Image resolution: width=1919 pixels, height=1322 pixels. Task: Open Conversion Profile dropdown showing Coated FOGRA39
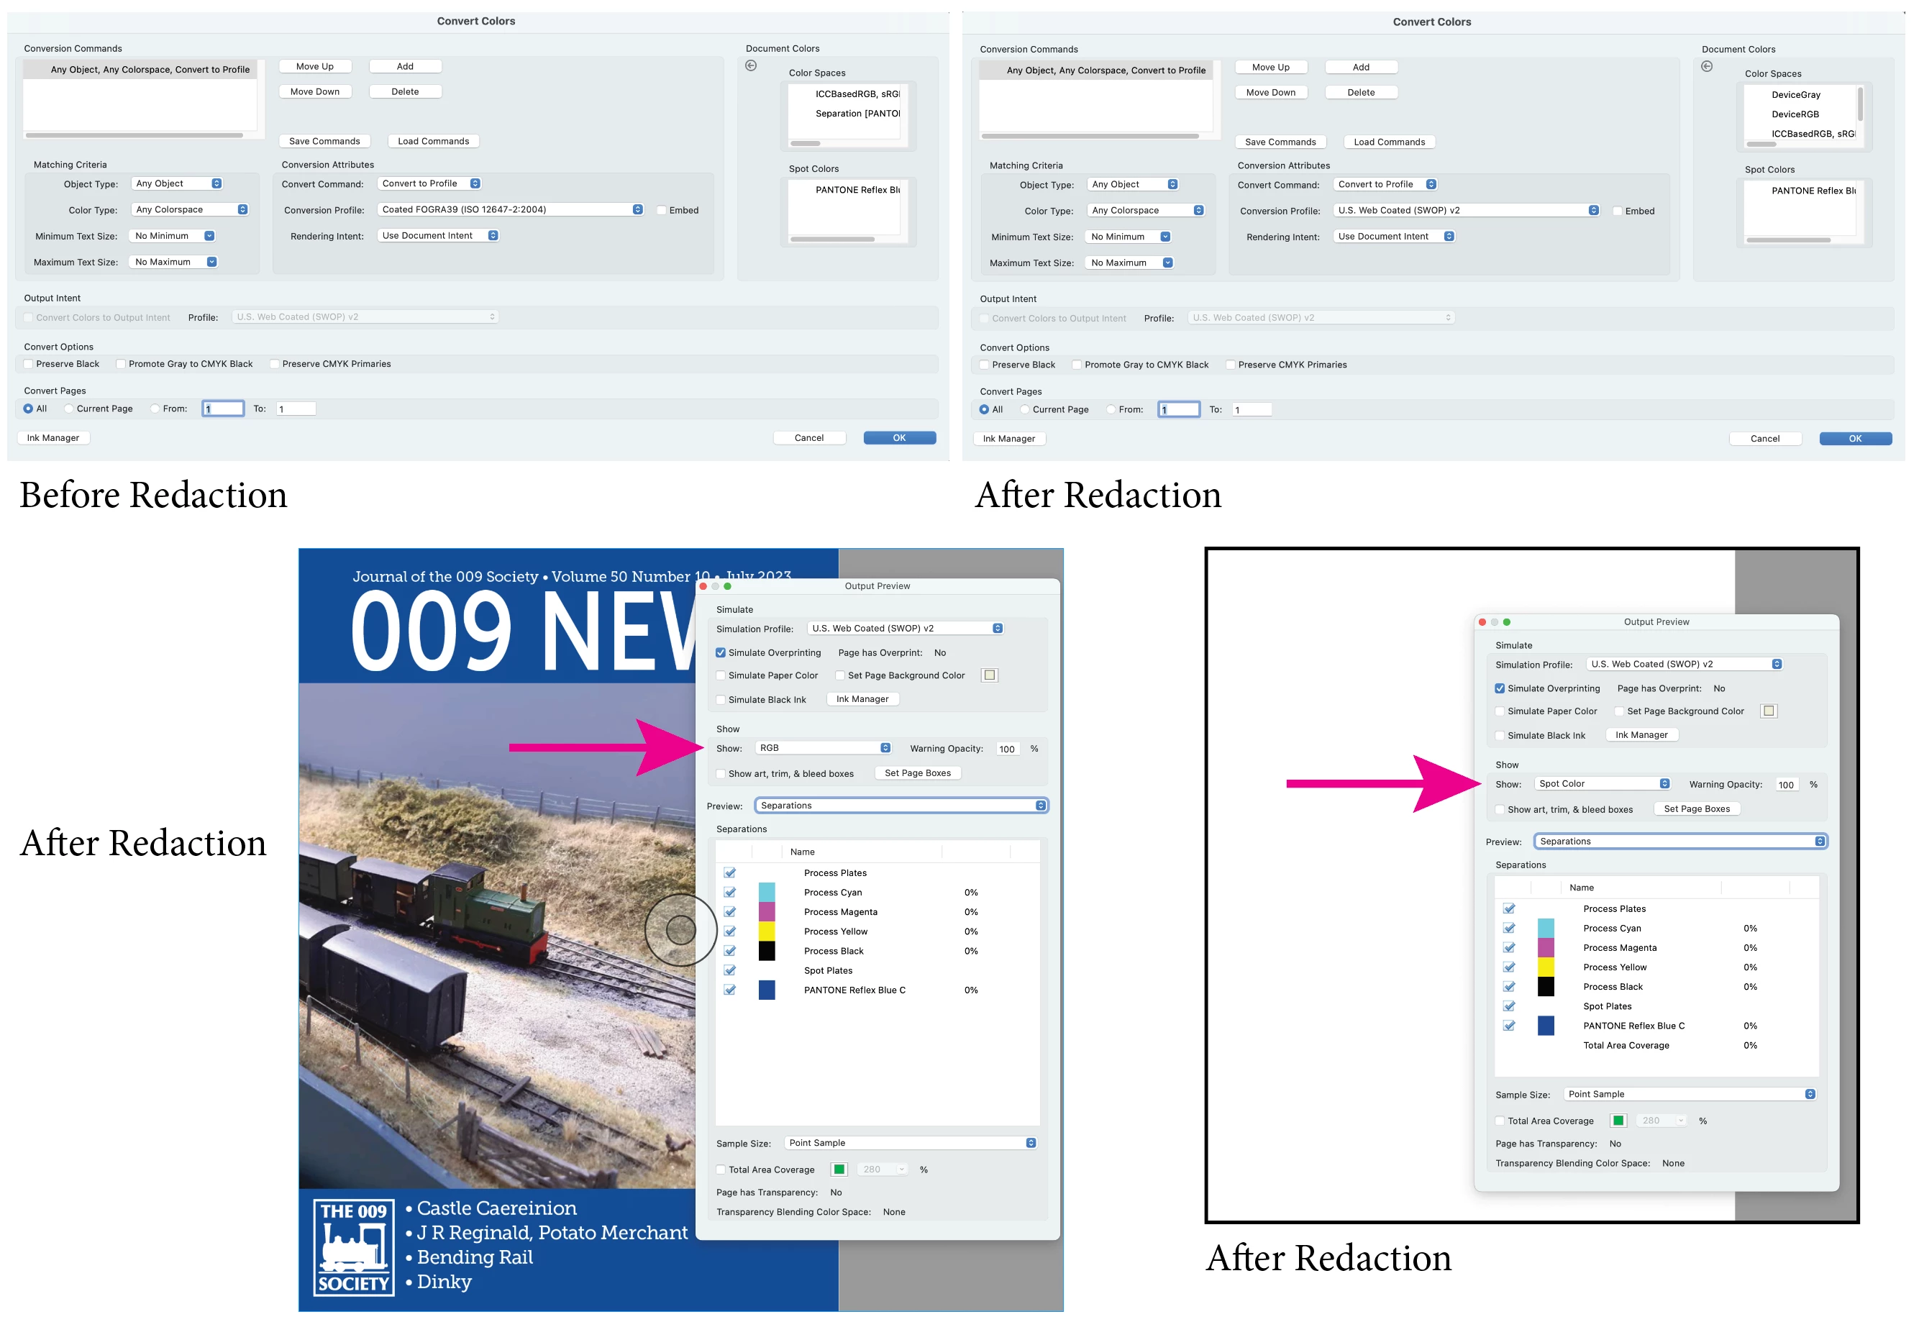510,209
